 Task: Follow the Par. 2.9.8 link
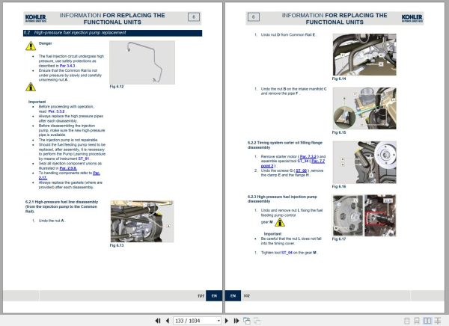click(68, 168)
